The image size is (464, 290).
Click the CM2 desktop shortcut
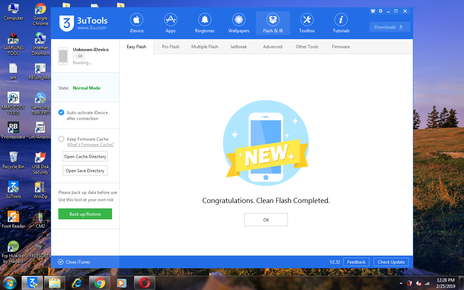click(x=40, y=220)
